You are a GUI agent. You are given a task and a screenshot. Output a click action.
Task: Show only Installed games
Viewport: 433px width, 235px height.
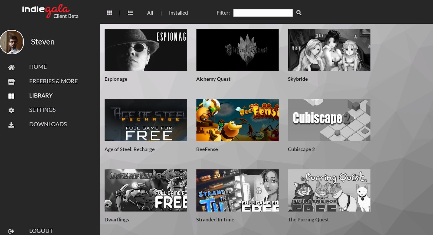pos(178,13)
